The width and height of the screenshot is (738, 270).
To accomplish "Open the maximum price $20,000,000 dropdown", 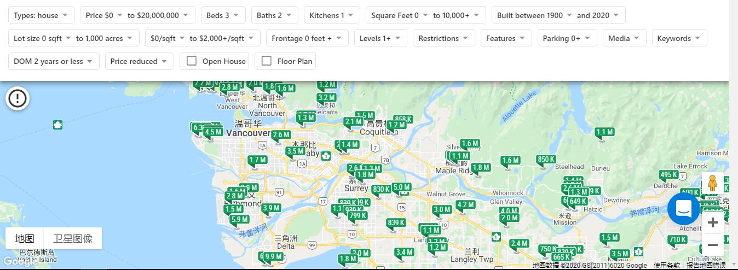I will 158,15.
